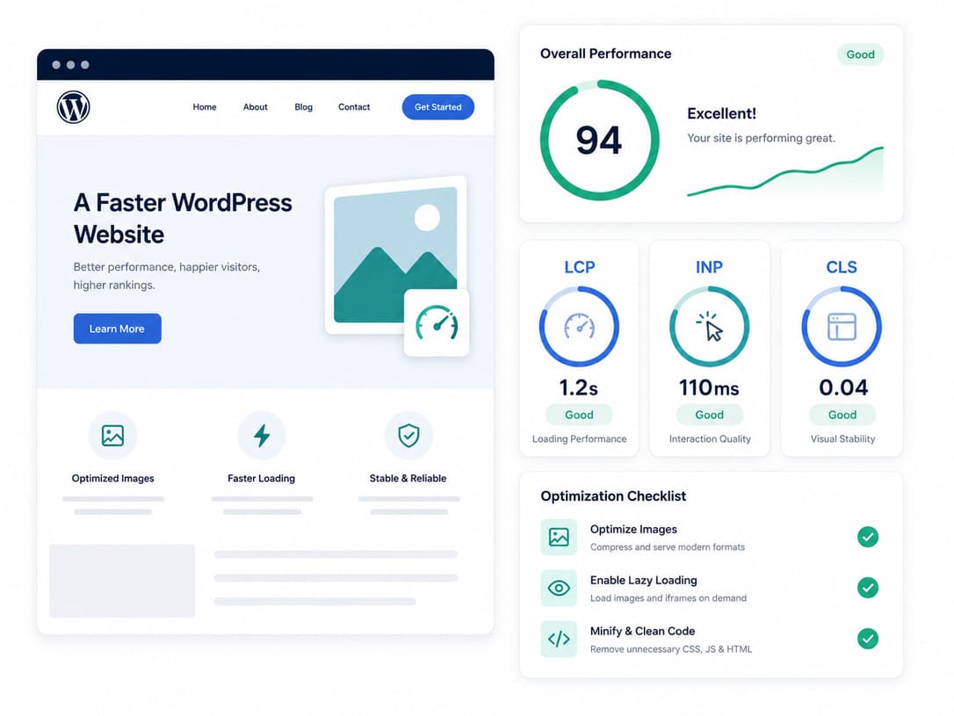Click the Overall Performance heading
Viewport: 954px width, 716px height.
pyautogui.click(x=606, y=54)
